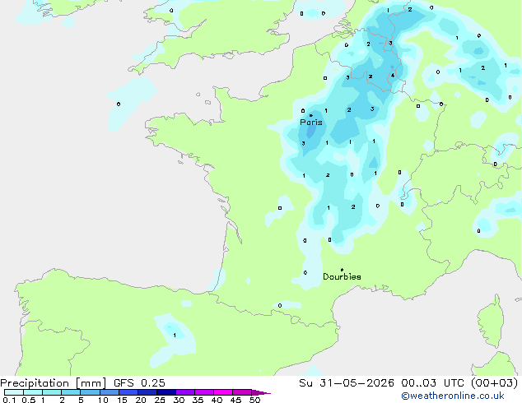522x403 pixels.
Task: Click the Paris location dot marker
Action: 311,115
